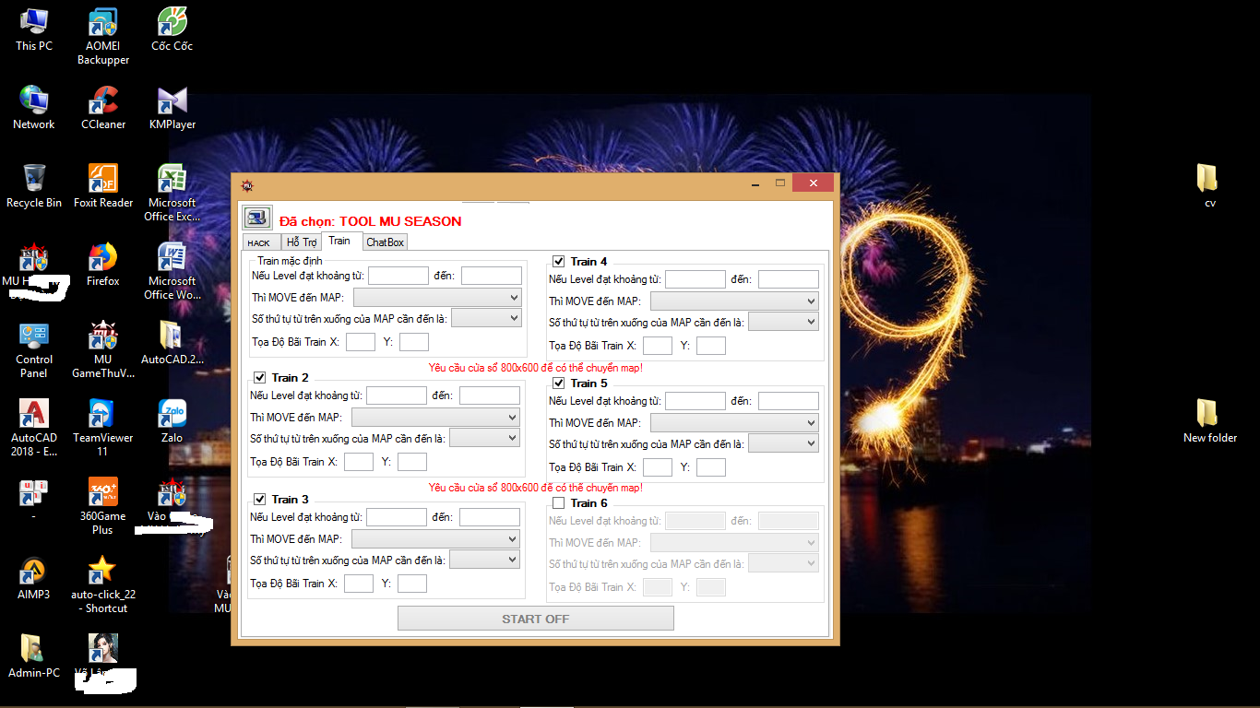Click Train mặc định level đến field
This screenshot has width=1260, height=708.
pyautogui.click(x=492, y=276)
